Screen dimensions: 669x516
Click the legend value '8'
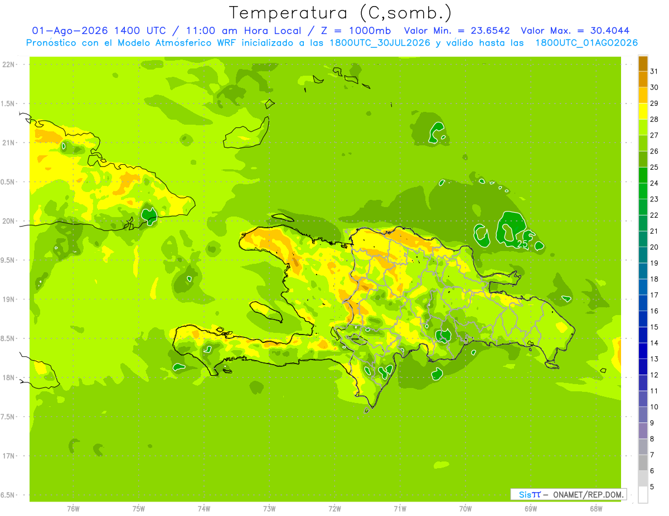point(652,439)
